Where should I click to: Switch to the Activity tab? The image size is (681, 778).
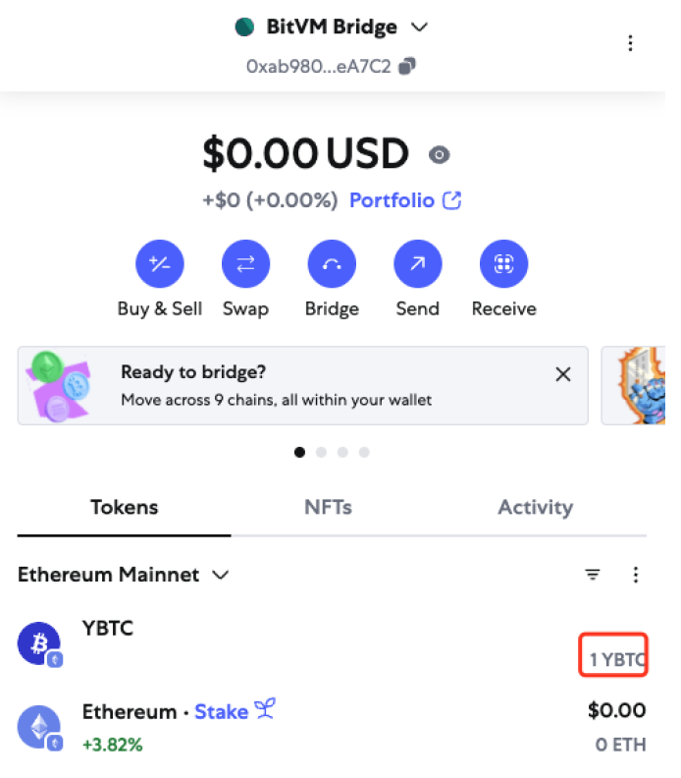(x=536, y=507)
